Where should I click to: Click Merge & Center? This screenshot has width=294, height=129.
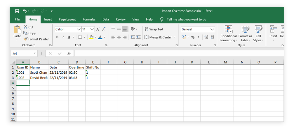(158, 37)
